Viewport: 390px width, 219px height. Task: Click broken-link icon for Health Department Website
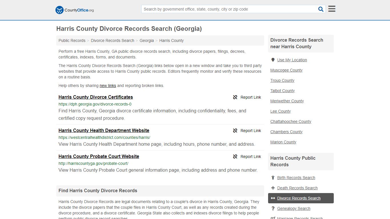click(x=235, y=131)
